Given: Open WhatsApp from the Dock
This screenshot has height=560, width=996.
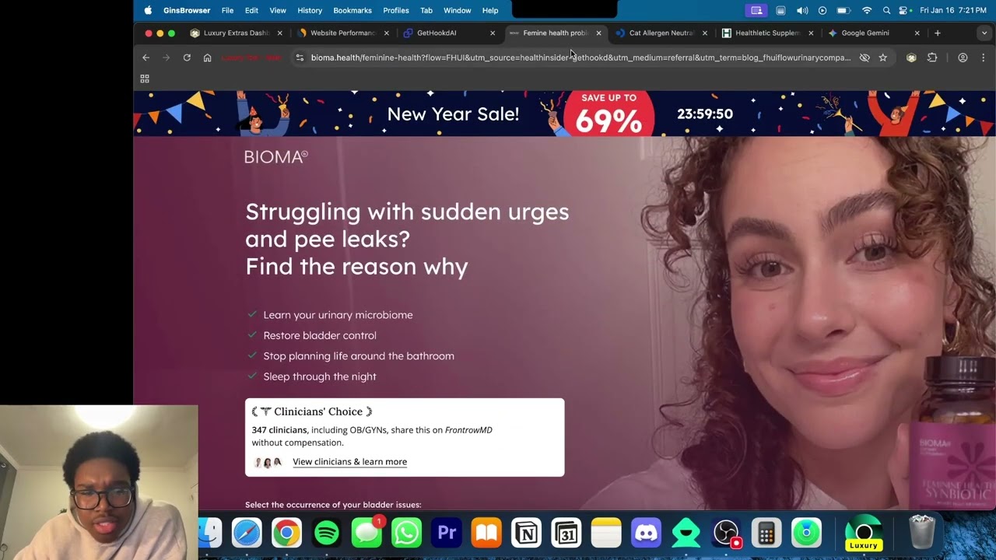Looking at the screenshot, I should (406, 534).
